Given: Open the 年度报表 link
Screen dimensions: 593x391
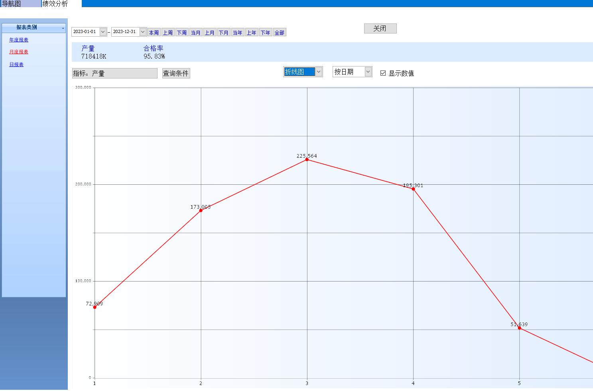Looking at the screenshot, I should pyautogui.click(x=19, y=40).
